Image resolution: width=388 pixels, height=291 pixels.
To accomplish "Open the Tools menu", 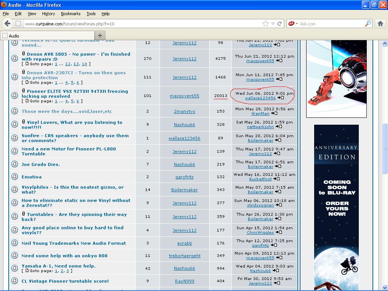I will tap(91, 14).
